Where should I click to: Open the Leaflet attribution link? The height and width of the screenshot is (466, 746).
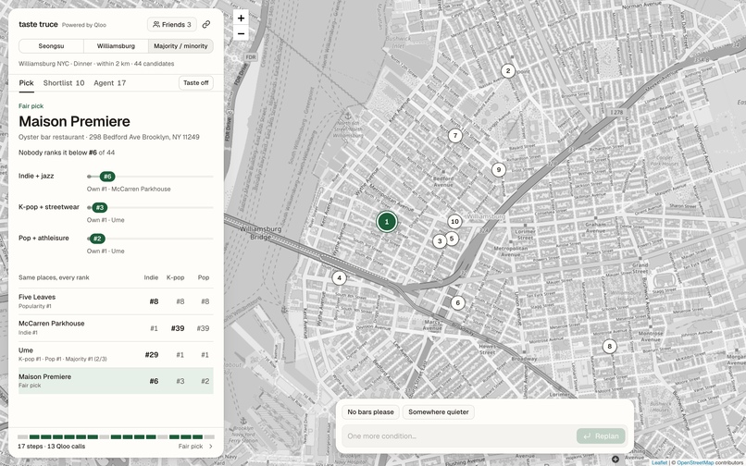point(659,462)
